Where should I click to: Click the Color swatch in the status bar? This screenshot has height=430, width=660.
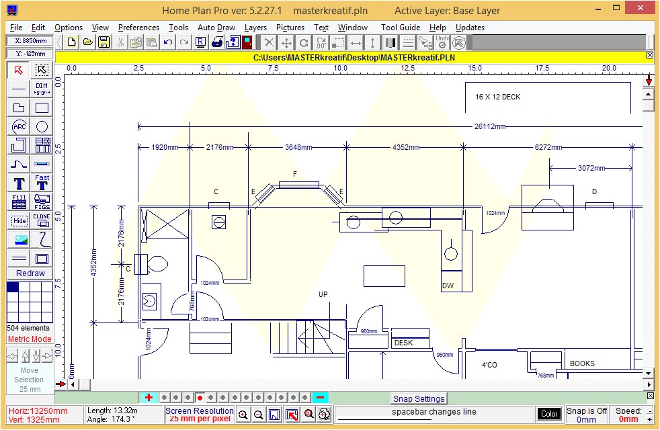(549, 414)
